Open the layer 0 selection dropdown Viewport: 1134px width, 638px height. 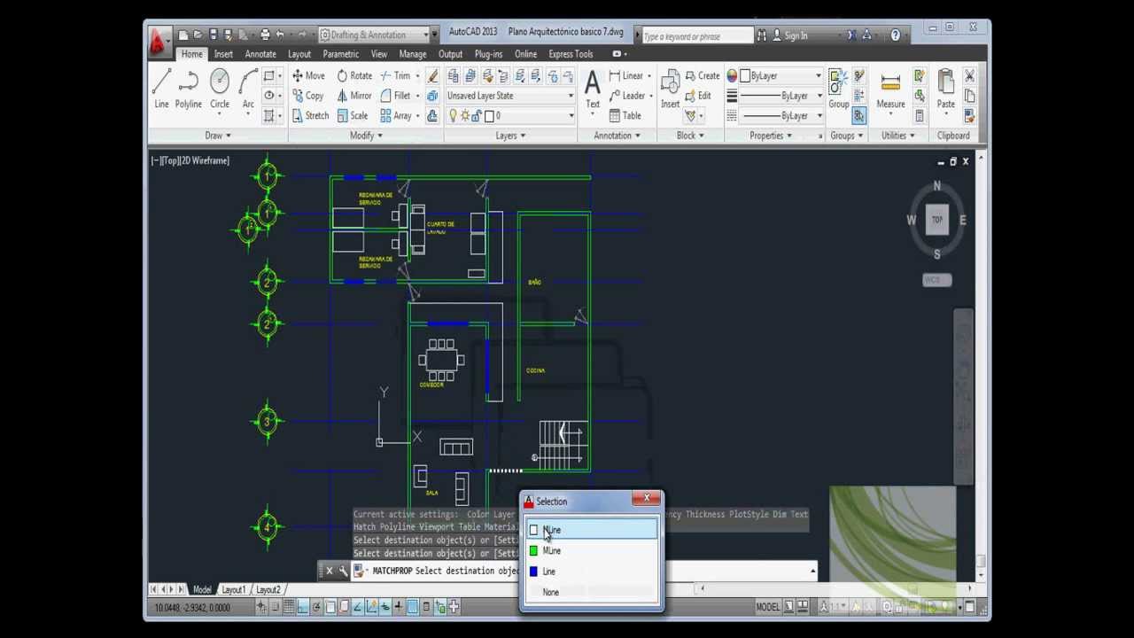coord(511,116)
